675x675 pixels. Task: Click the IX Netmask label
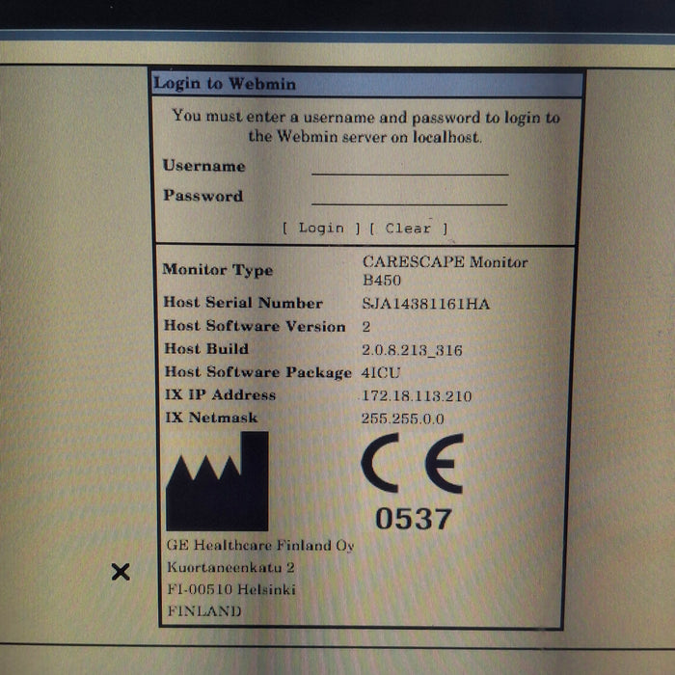[x=211, y=418]
